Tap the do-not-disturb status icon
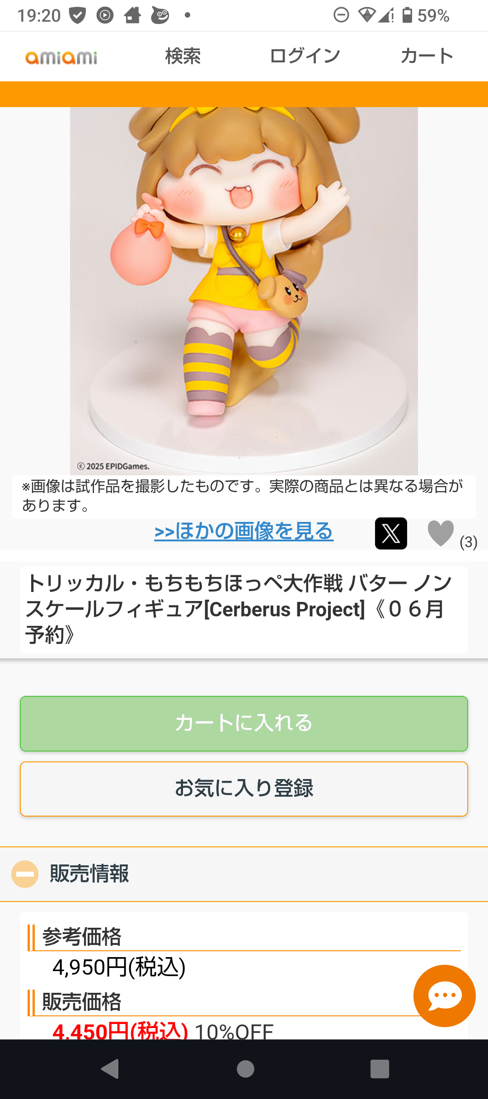The width and height of the screenshot is (488, 1099). (341, 15)
